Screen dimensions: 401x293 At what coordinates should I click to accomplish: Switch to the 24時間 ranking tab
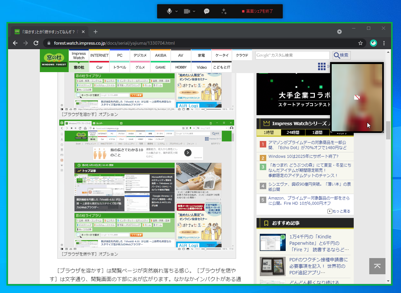[293, 132]
